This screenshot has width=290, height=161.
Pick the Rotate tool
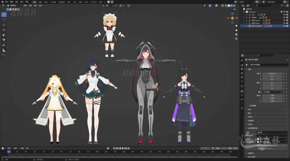[x=4, y=30]
